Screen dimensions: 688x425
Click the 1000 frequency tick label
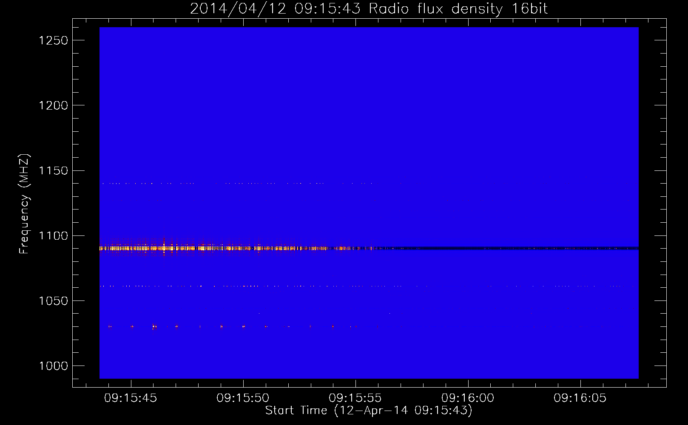click(x=53, y=366)
